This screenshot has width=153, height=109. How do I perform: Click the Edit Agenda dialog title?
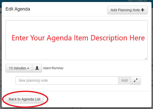18,9
